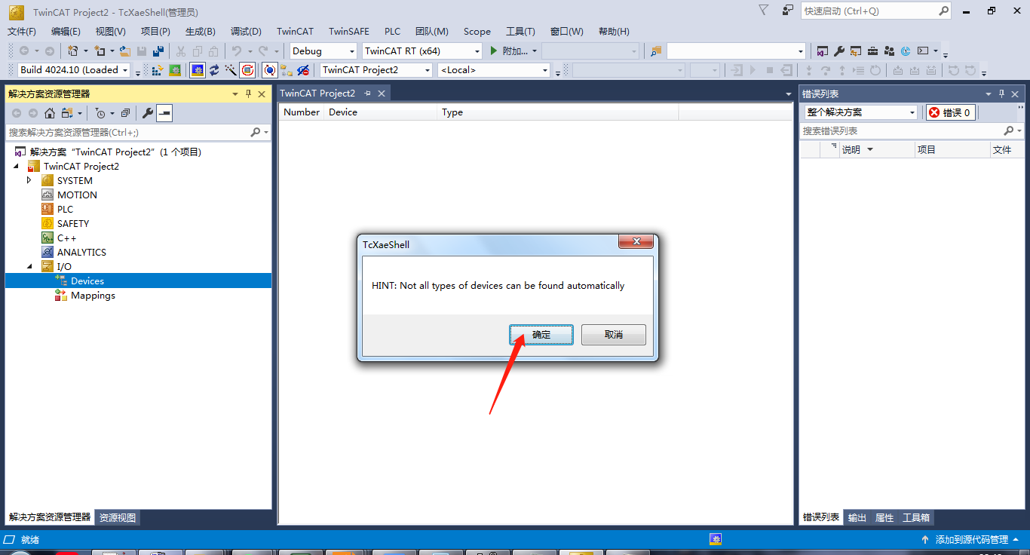Open the PLC menu
Screen dimensions: 1030x555
click(x=392, y=31)
